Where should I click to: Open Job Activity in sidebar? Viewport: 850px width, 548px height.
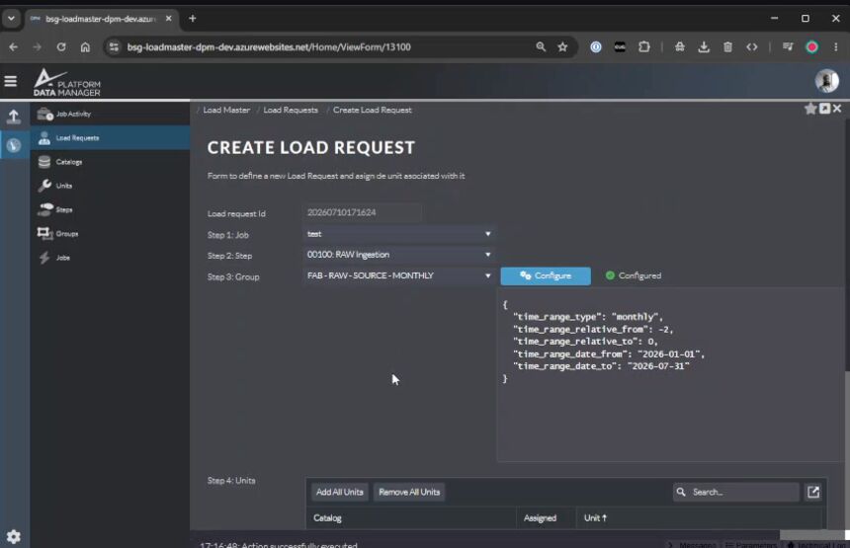[x=110, y=114]
